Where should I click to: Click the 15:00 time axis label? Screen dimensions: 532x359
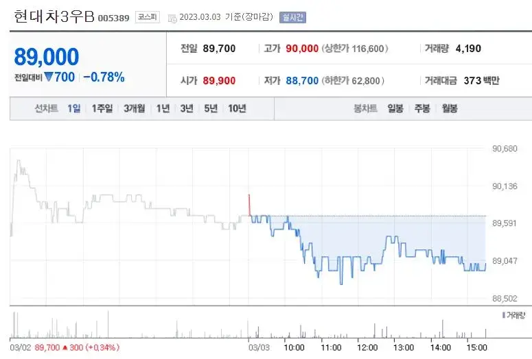(x=476, y=347)
